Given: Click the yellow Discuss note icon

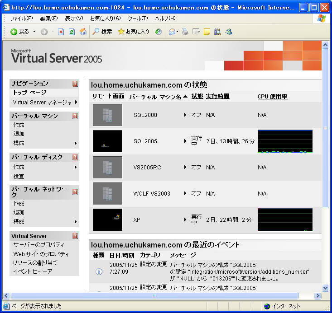Looking at the screenshot, I should (207, 32).
